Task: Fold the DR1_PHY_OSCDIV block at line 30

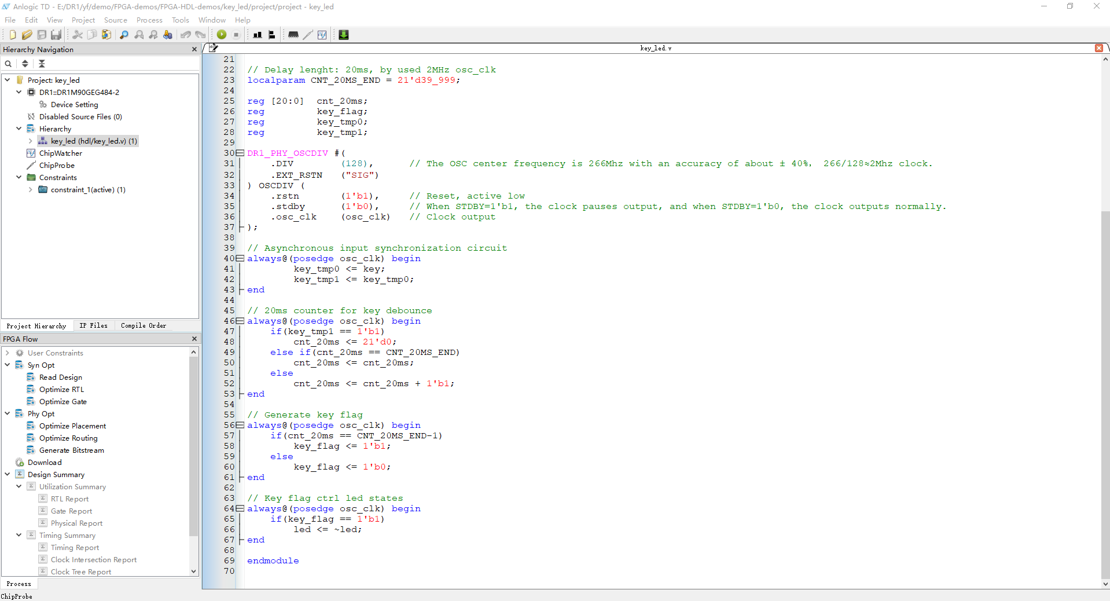Action: pos(240,153)
